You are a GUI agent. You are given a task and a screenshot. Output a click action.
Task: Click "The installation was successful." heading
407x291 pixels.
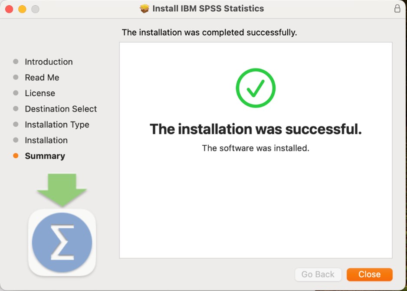256,129
